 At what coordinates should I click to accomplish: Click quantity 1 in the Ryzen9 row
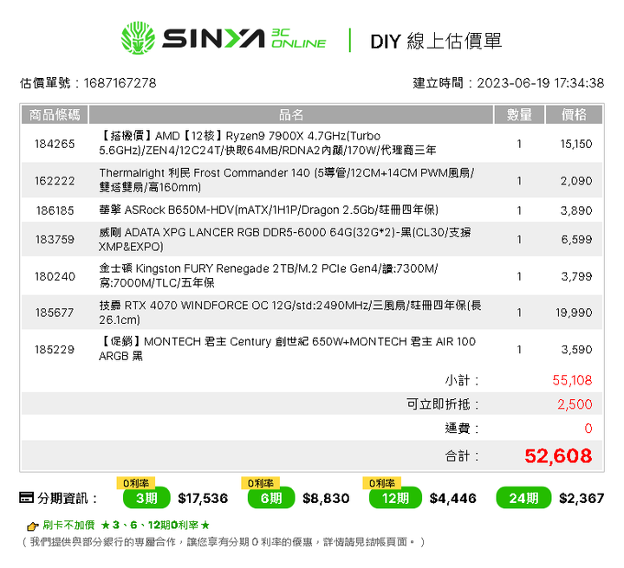[519, 144]
